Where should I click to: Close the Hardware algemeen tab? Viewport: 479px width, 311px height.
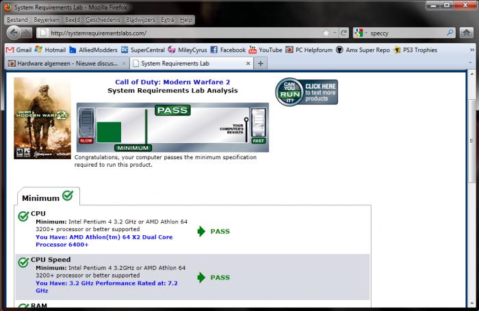124,63
